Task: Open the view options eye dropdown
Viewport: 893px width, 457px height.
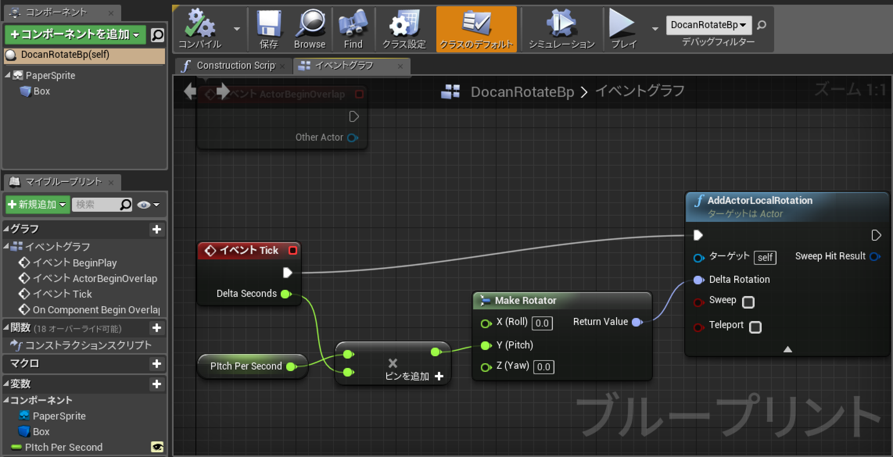Action: pyautogui.click(x=149, y=205)
